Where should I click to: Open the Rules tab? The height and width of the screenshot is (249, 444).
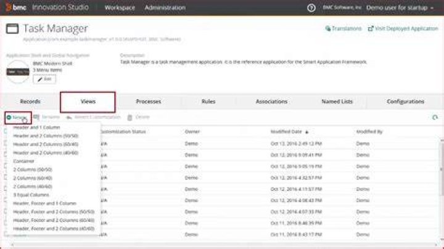[x=208, y=101]
